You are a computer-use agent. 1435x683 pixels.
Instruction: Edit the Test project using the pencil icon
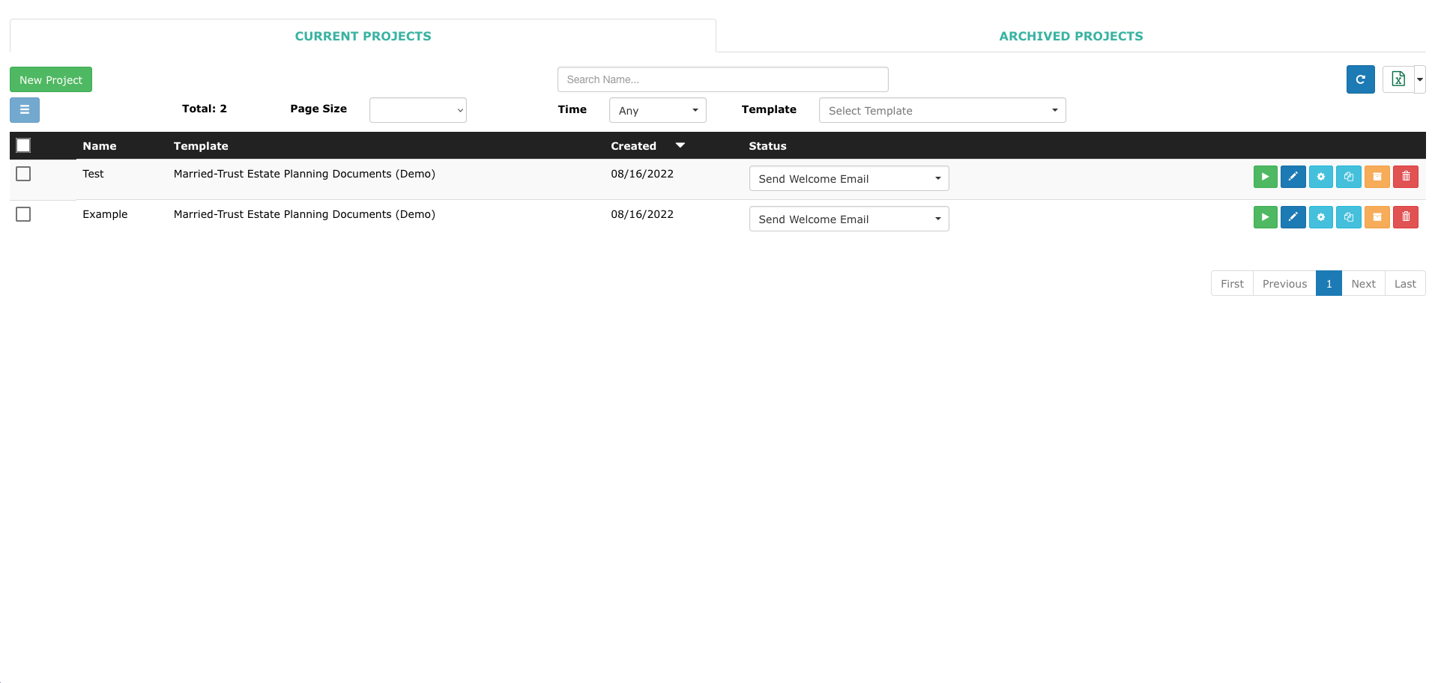click(x=1293, y=177)
